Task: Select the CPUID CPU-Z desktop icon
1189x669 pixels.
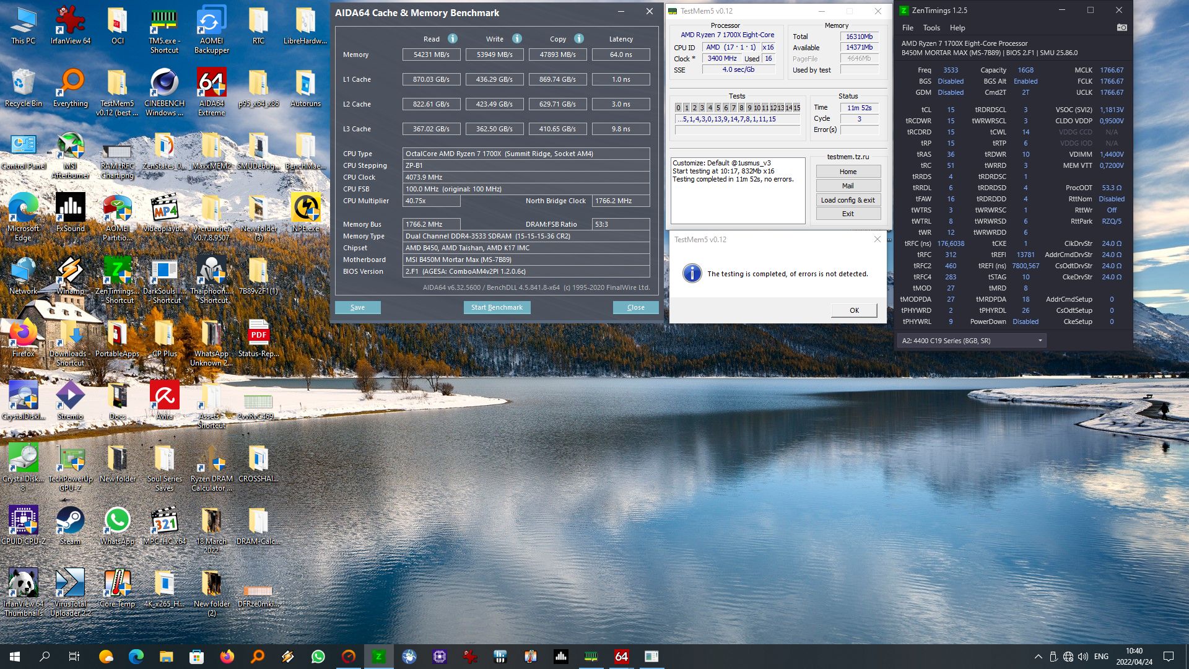Action: pos(24,525)
